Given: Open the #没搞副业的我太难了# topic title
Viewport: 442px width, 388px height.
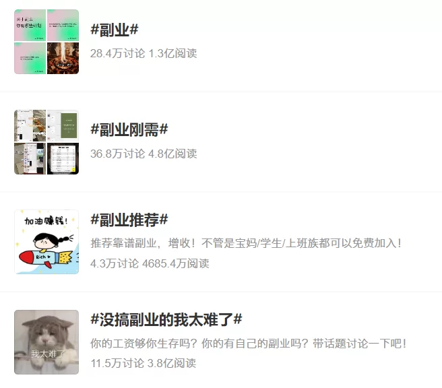Looking at the screenshot, I should [x=166, y=319].
